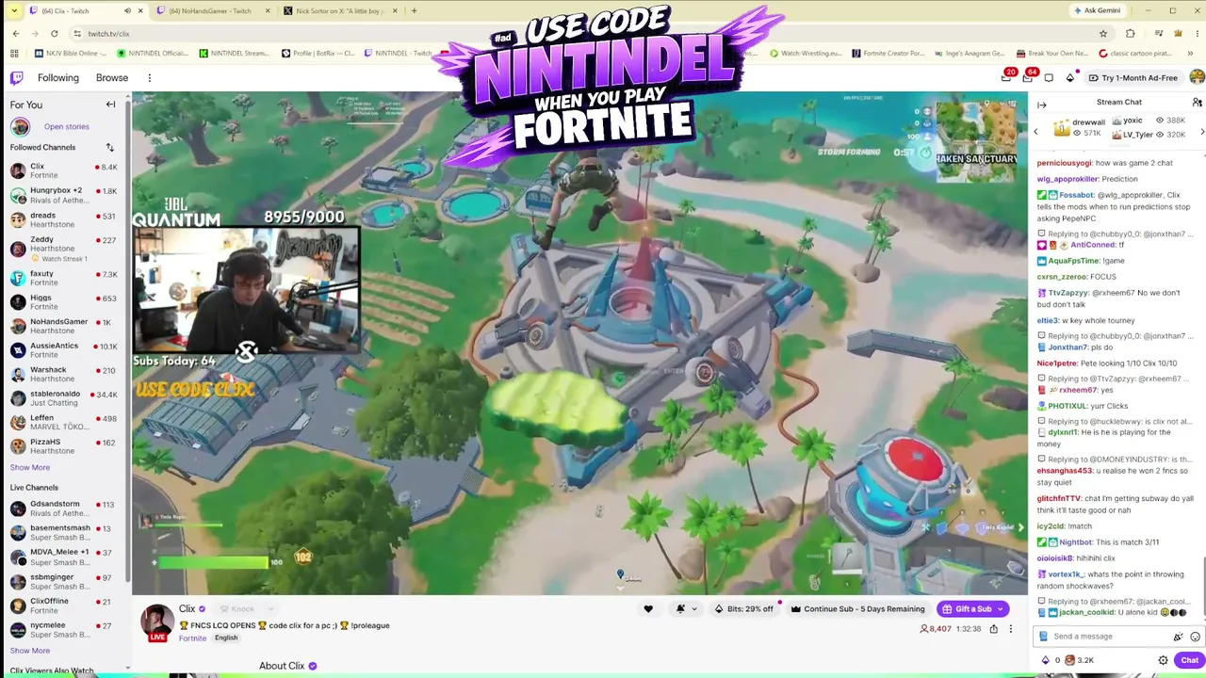The width and height of the screenshot is (1206, 678).
Task: Open the Twitch home logo
Action: tap(17, 78)
